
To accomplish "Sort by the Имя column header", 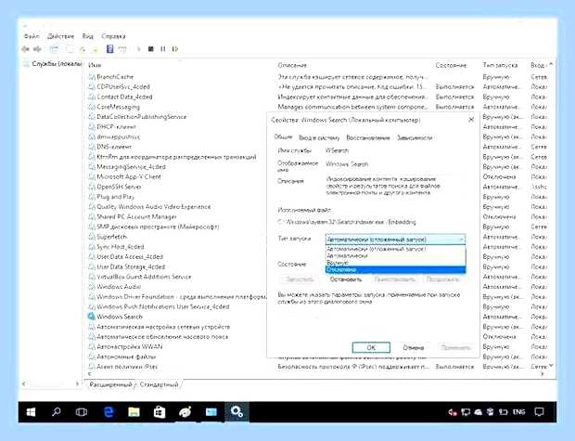I will 95,65.
